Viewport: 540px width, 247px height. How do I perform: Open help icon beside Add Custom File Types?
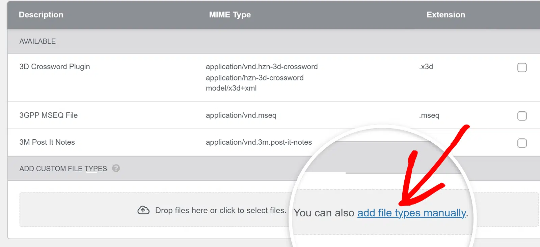116,168
